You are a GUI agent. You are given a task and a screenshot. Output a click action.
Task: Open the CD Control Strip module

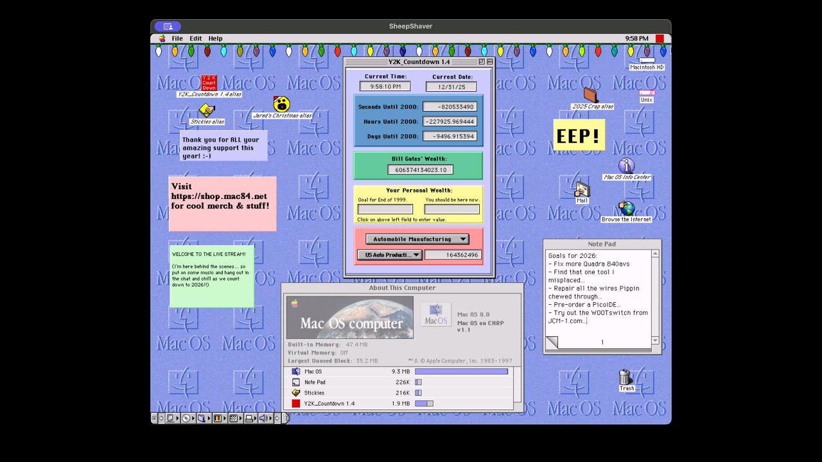click(x=188, y=418)
